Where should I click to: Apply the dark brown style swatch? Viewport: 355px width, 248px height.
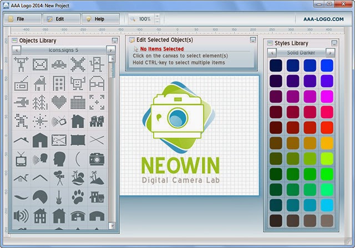[x=276, y=221]
